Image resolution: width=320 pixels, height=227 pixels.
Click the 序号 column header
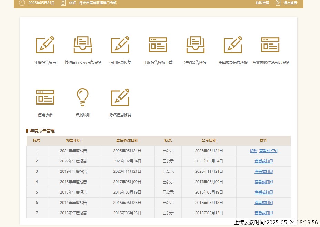coord(37,140)
